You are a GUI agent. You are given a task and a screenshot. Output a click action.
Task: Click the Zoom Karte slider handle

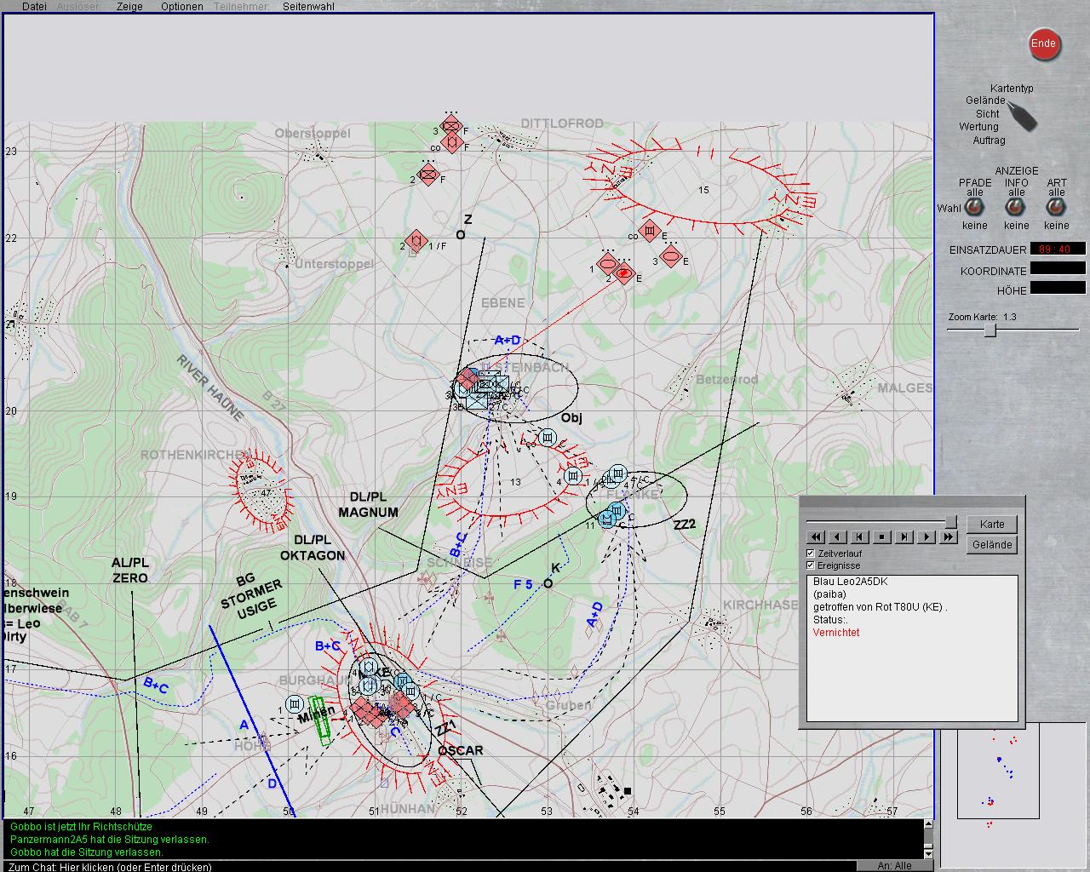[990, 330]
